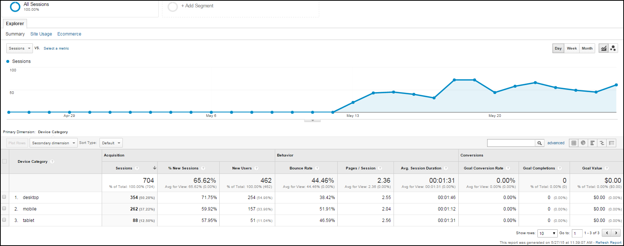624x246 pixels.
Task: Click the last data point on Sessions chart
Action: 616,85
